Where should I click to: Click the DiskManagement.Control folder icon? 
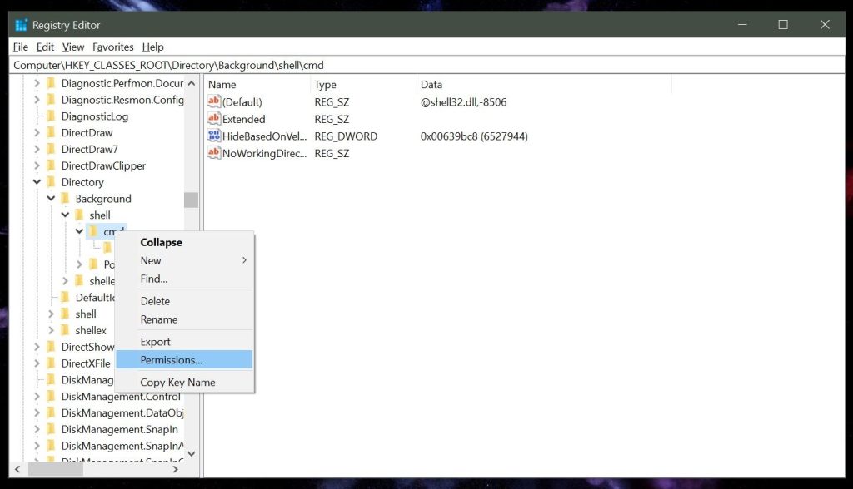coord(52,396)
